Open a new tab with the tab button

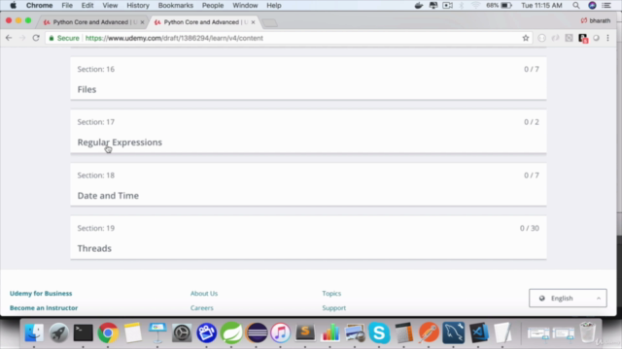pos(270,23)
